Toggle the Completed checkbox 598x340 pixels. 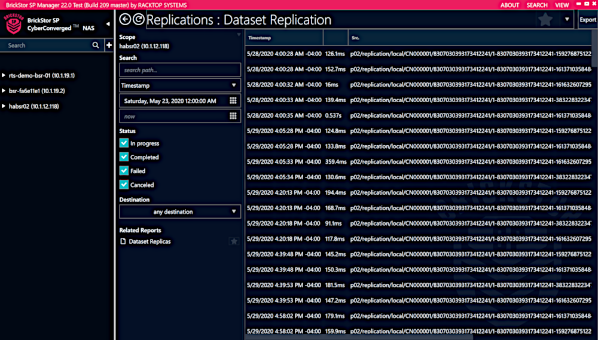[x=124, y=157]
